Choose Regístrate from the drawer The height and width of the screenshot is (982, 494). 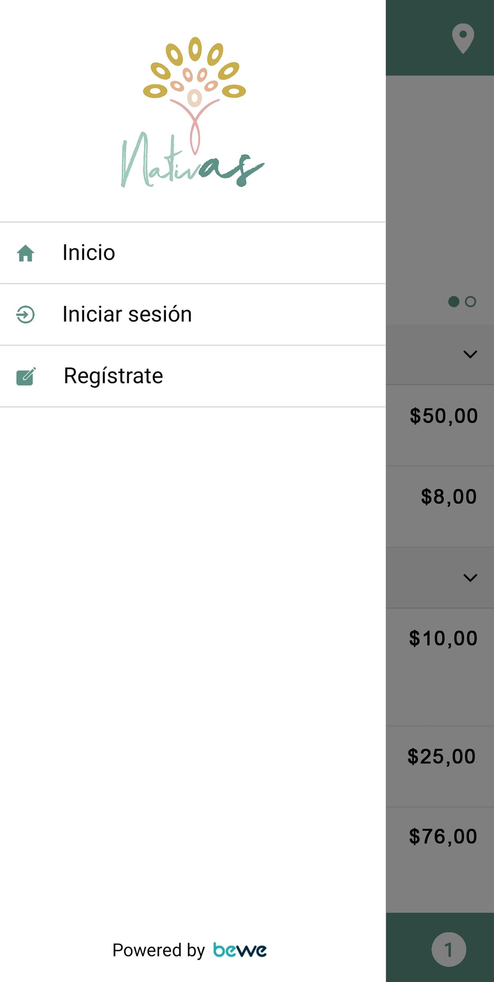[x=193, y=376]
